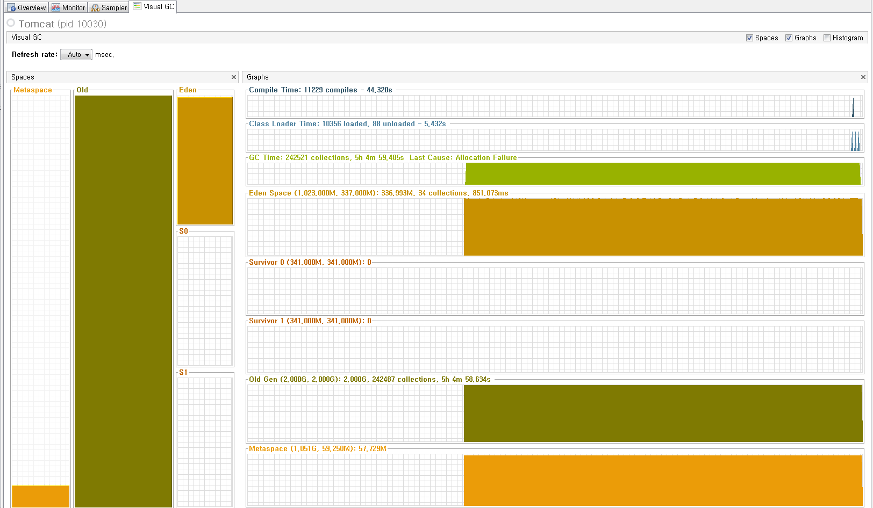Click the Survivor 1 graph area

(x=555, y=350)
